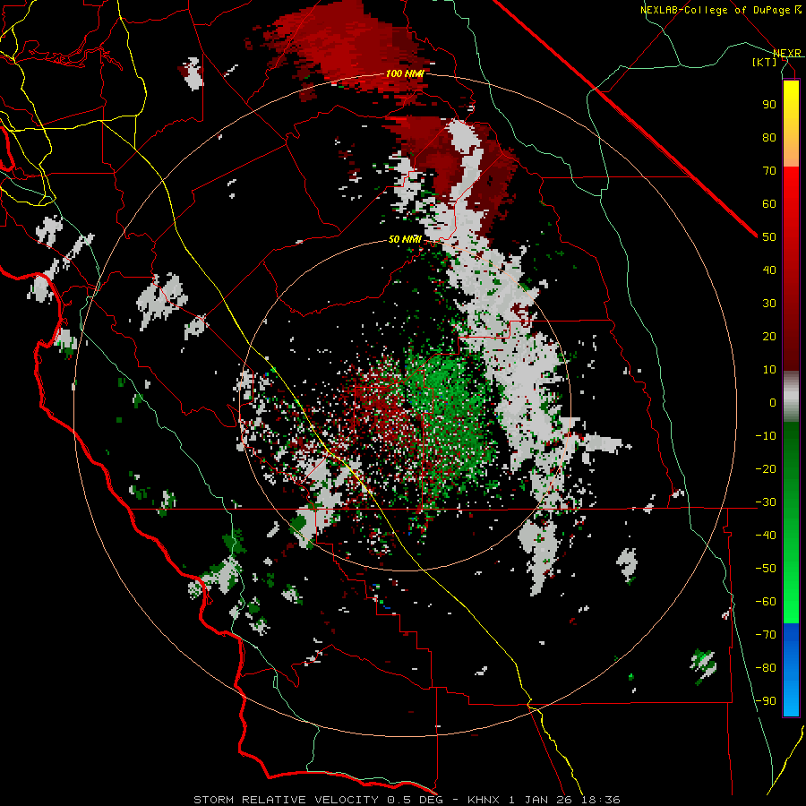The height and width of the screenshot is (806, 806).
Task: Click the NEXR label above the legend
Action: pos(787,53)
